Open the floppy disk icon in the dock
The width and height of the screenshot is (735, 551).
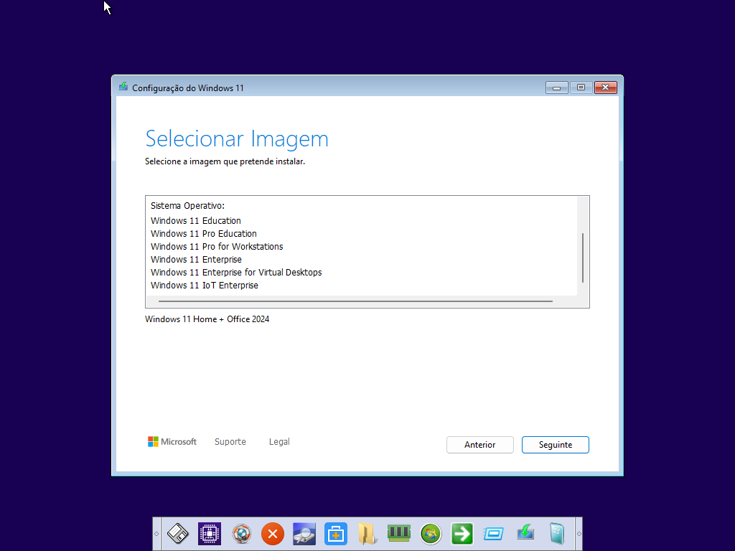[178, 534]
